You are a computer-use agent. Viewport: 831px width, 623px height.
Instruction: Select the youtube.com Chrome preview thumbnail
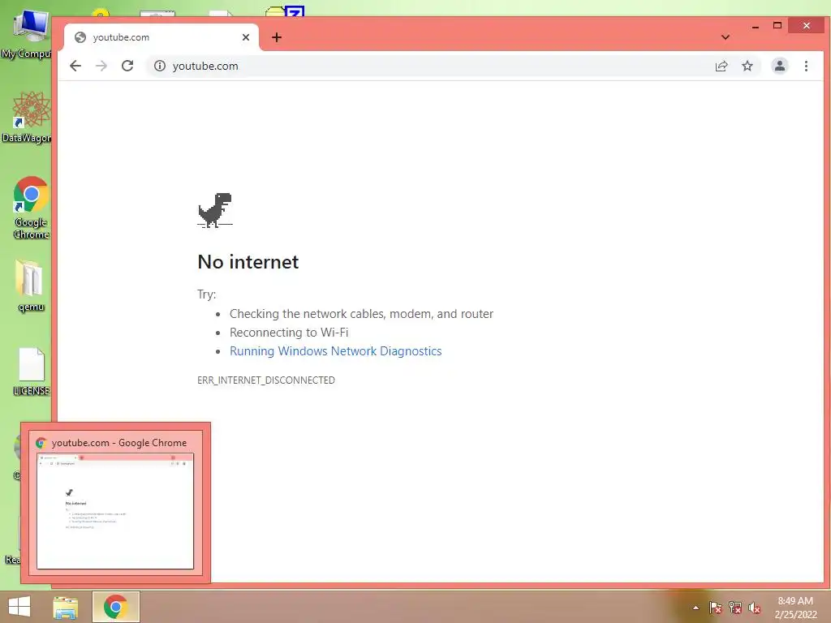[x=115, y=511]
